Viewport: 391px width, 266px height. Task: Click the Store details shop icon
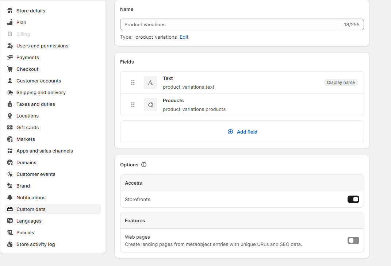(x=10, y=11)
